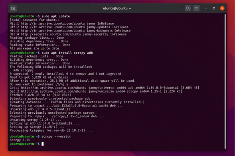Click the 'Get:2' scrcpy download line
The width and height of the screenshot is (235, 156).
96,91
